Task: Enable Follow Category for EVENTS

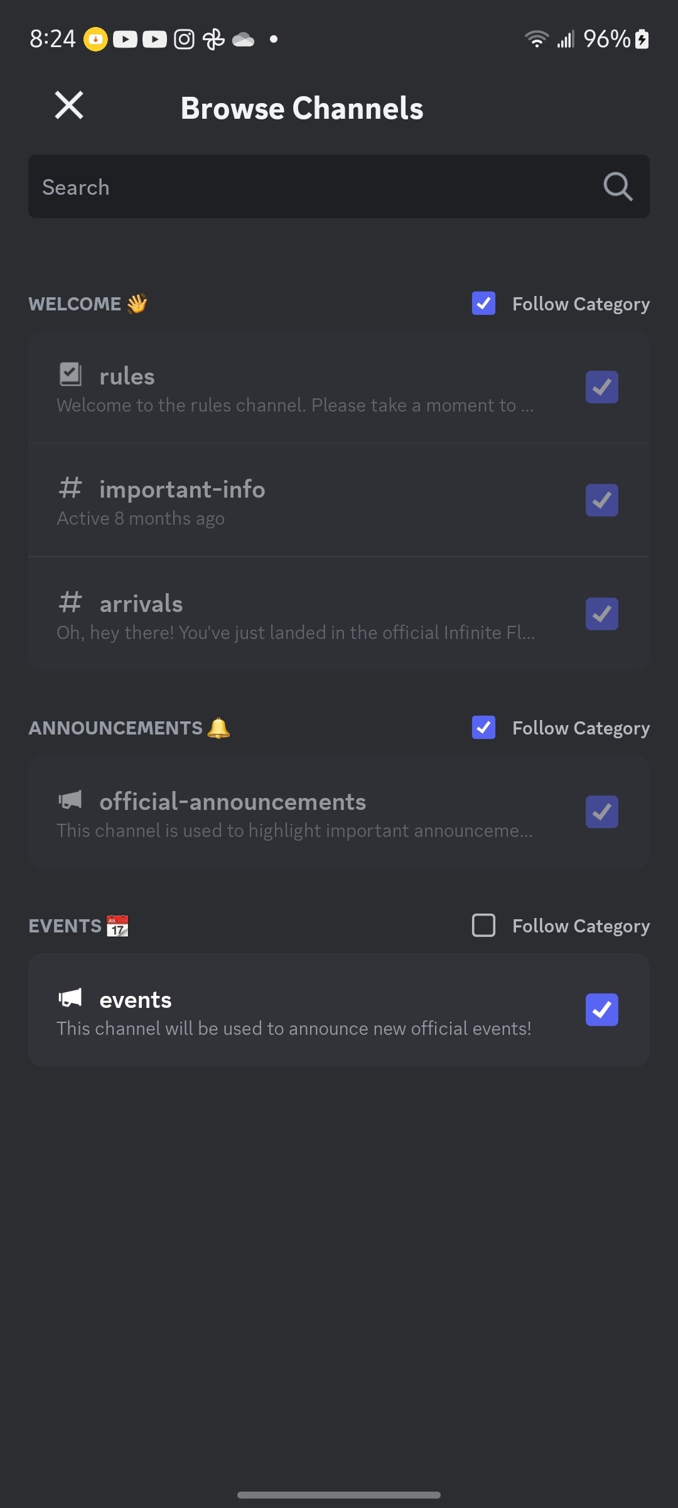Action: pos(483,926)
